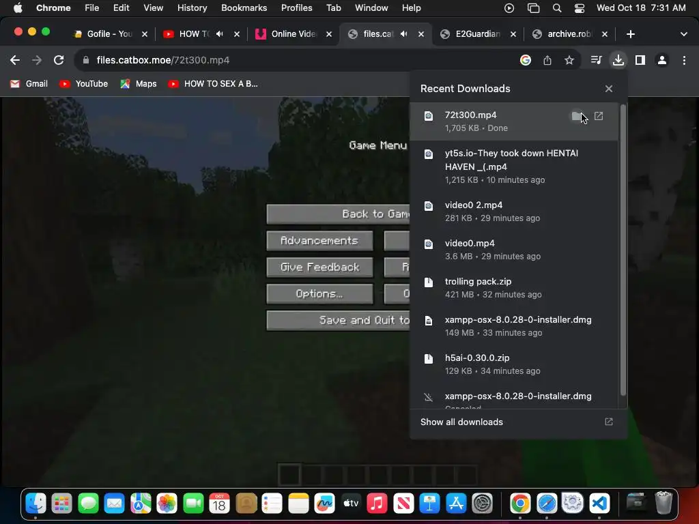Switch to the Online Video tab
The height and width of the screenshot is (524, 699).
coord(294,34)
